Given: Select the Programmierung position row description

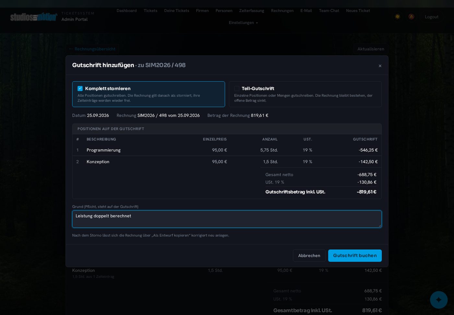Looking at the screenshot, I should (x=103, y=150).
